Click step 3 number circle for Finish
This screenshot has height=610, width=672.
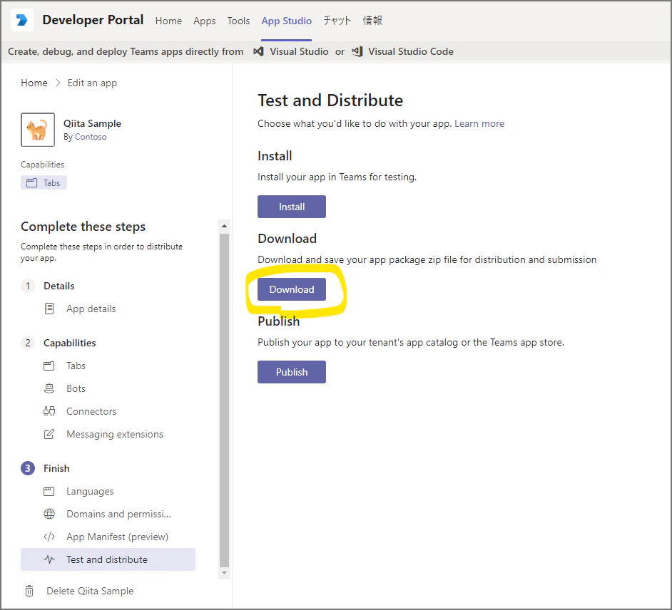(28, 468)
